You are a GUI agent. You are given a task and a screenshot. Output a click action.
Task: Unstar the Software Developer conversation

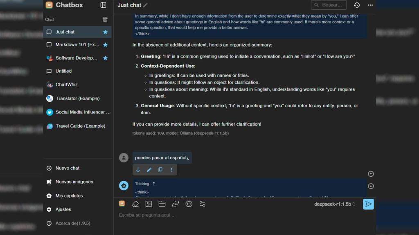tap(105, 58)
